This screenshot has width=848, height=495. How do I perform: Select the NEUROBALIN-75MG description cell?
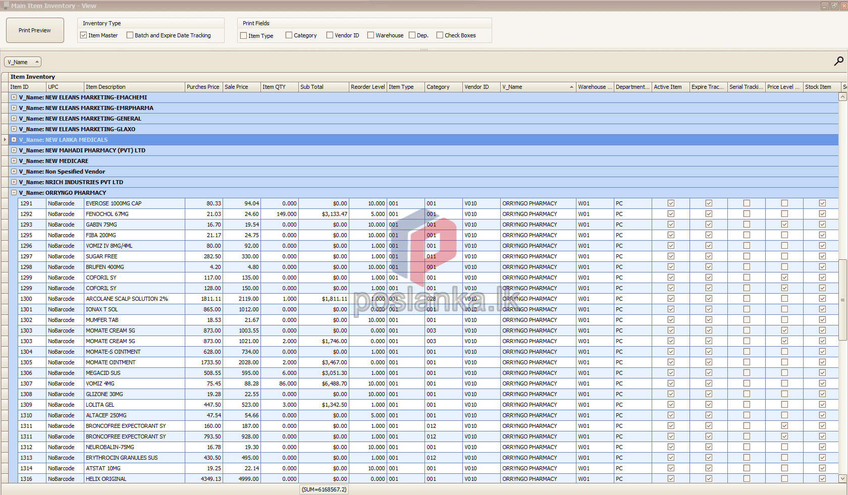tap(134, 447)
